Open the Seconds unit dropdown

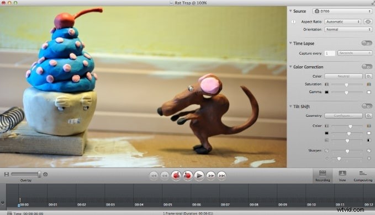click(355, 53)
